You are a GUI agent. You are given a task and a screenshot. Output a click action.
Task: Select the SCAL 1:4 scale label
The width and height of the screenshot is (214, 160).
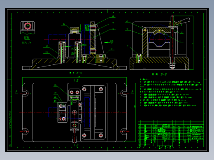[x=27, y=43]
